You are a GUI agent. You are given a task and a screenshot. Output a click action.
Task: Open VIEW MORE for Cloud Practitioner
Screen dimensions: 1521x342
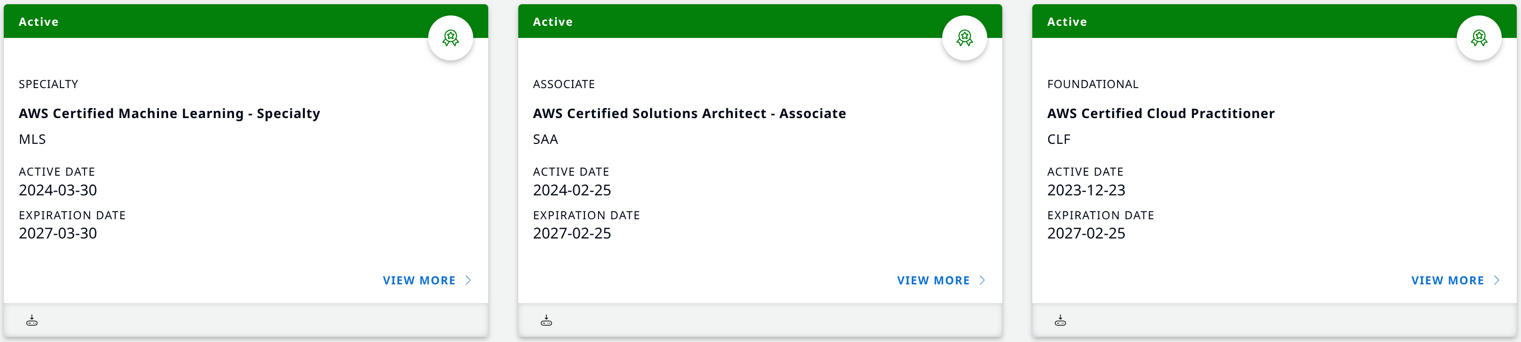[x=1447, y=281]
